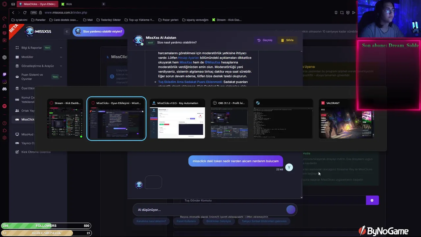Screen dimensions: 421x237
Task: Click the MissXss AI Asistan avatar
Action: coord(138,40)
